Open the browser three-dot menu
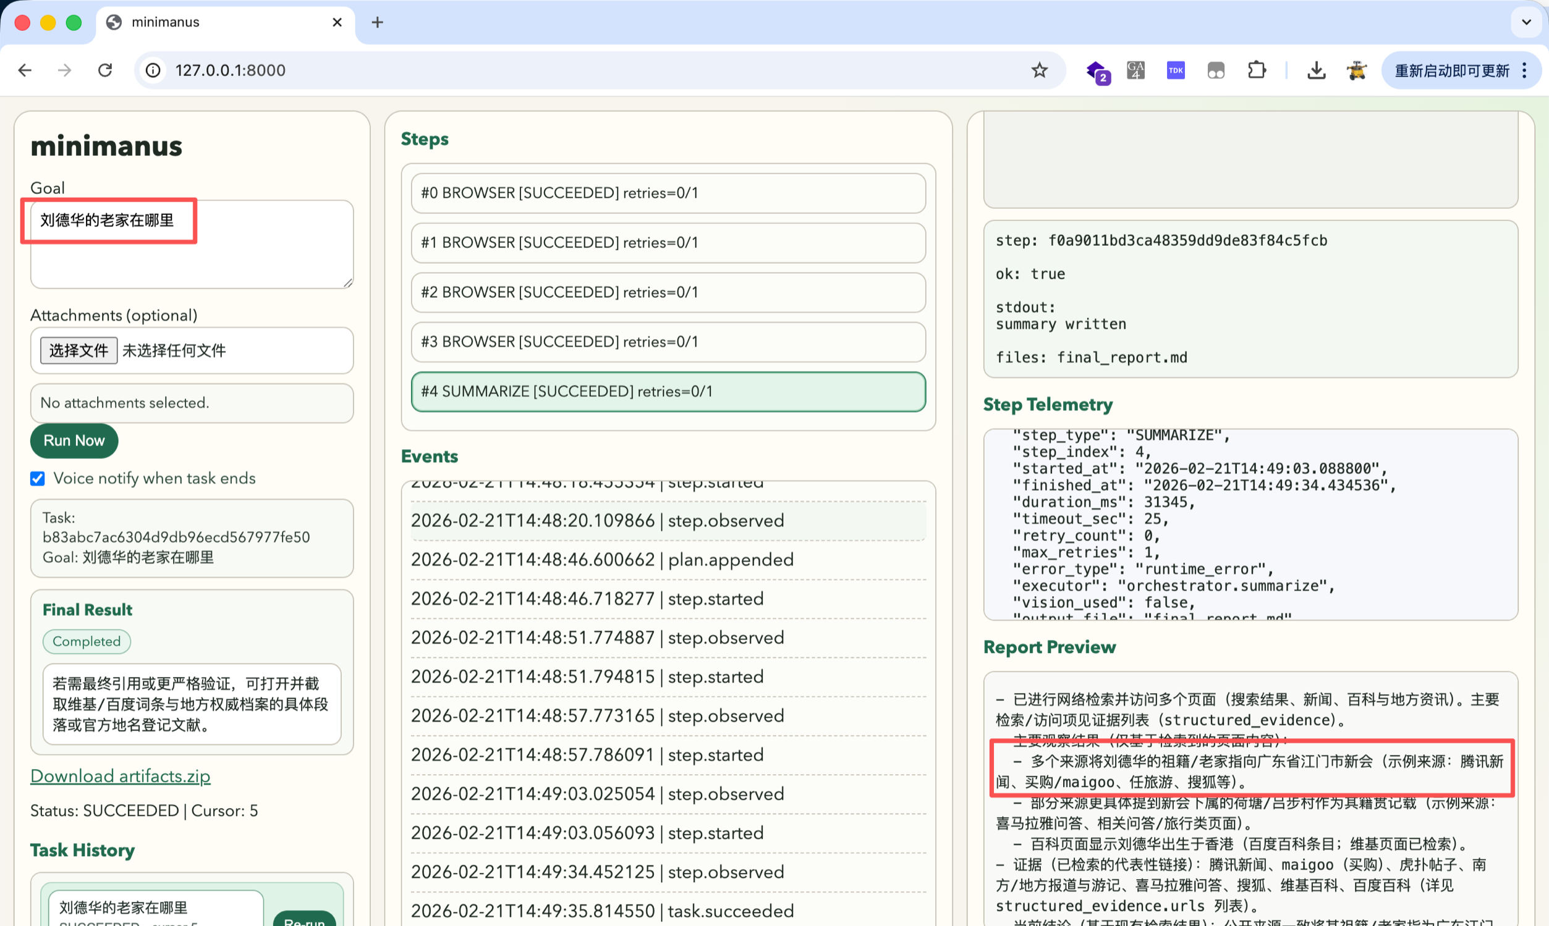 (1525, 70)
